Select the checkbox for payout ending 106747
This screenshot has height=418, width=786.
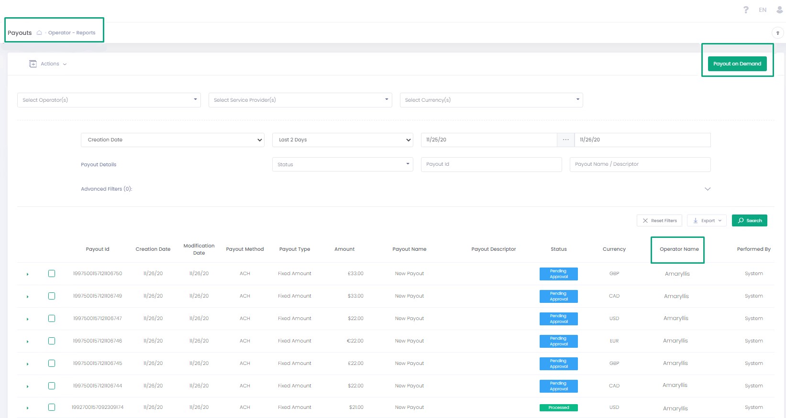point(52,319)
